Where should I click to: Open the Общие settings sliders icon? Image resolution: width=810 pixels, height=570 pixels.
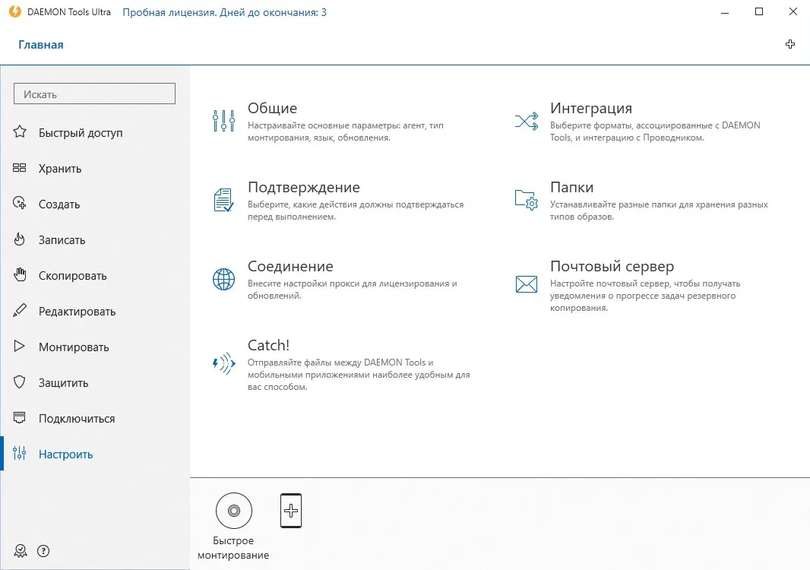click(x=223, y=120)
